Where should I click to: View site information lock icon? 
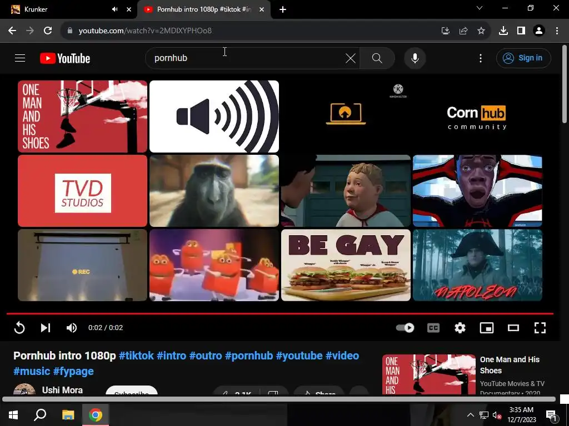coord(70,31)
